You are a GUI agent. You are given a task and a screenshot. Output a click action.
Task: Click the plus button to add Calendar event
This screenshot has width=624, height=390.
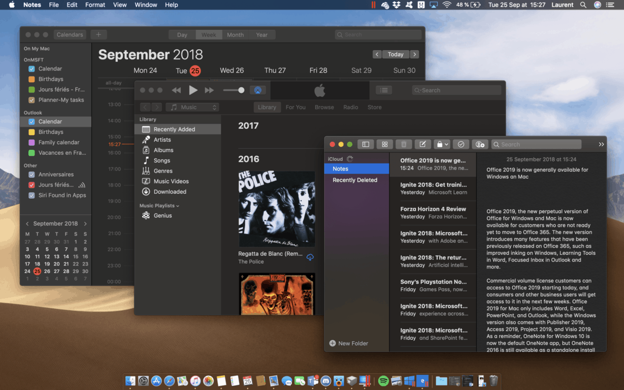(98, 35)
